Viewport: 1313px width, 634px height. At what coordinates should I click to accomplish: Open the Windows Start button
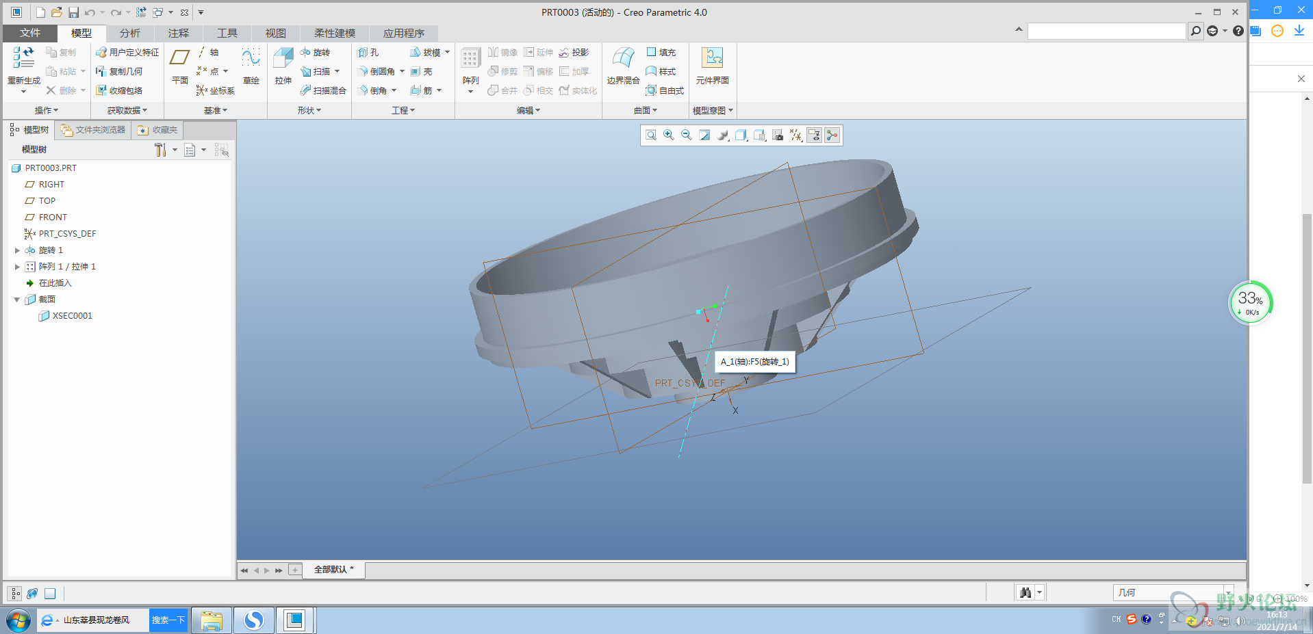[18, 620]
